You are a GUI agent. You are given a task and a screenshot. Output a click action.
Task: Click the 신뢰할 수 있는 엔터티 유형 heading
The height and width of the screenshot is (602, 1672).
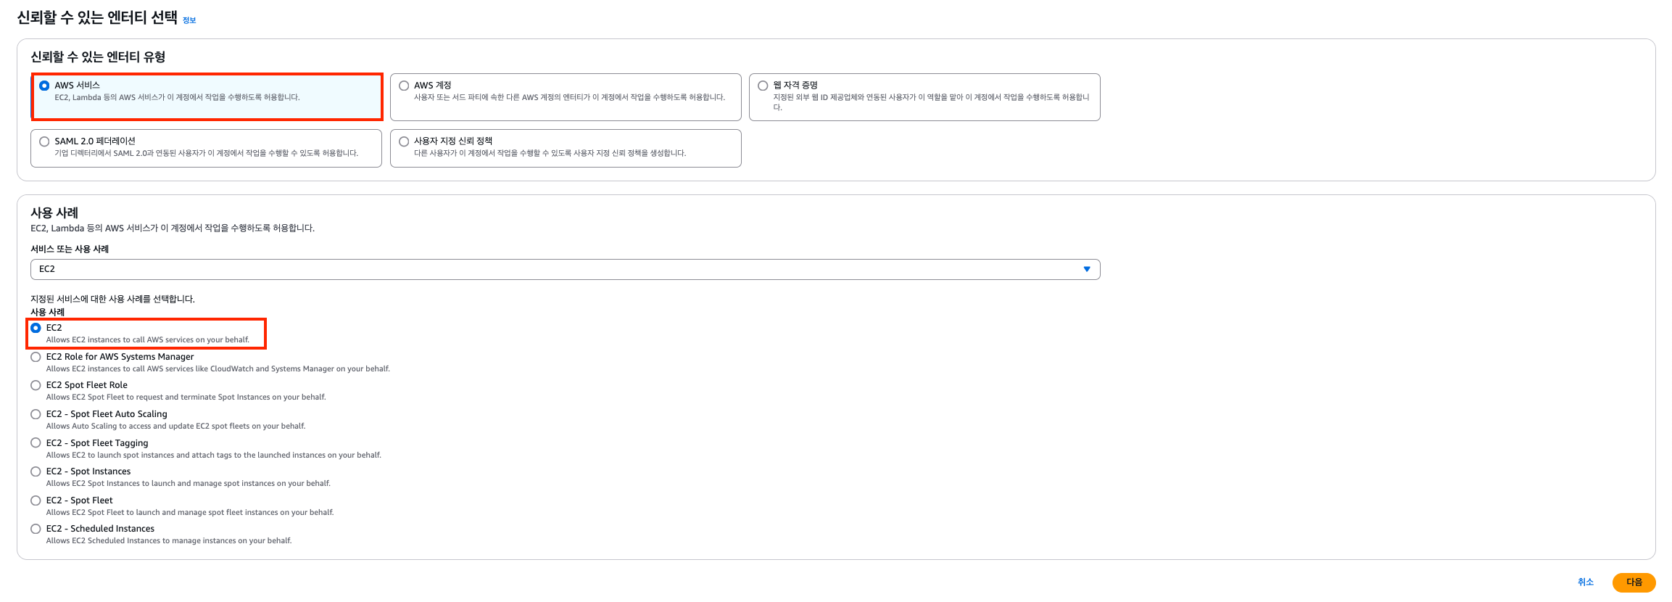click(98, 57)
